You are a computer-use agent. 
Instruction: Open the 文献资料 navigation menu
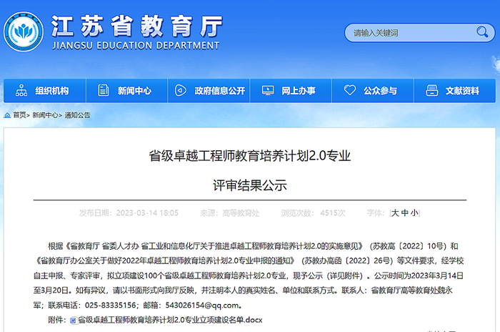[462, 91]
